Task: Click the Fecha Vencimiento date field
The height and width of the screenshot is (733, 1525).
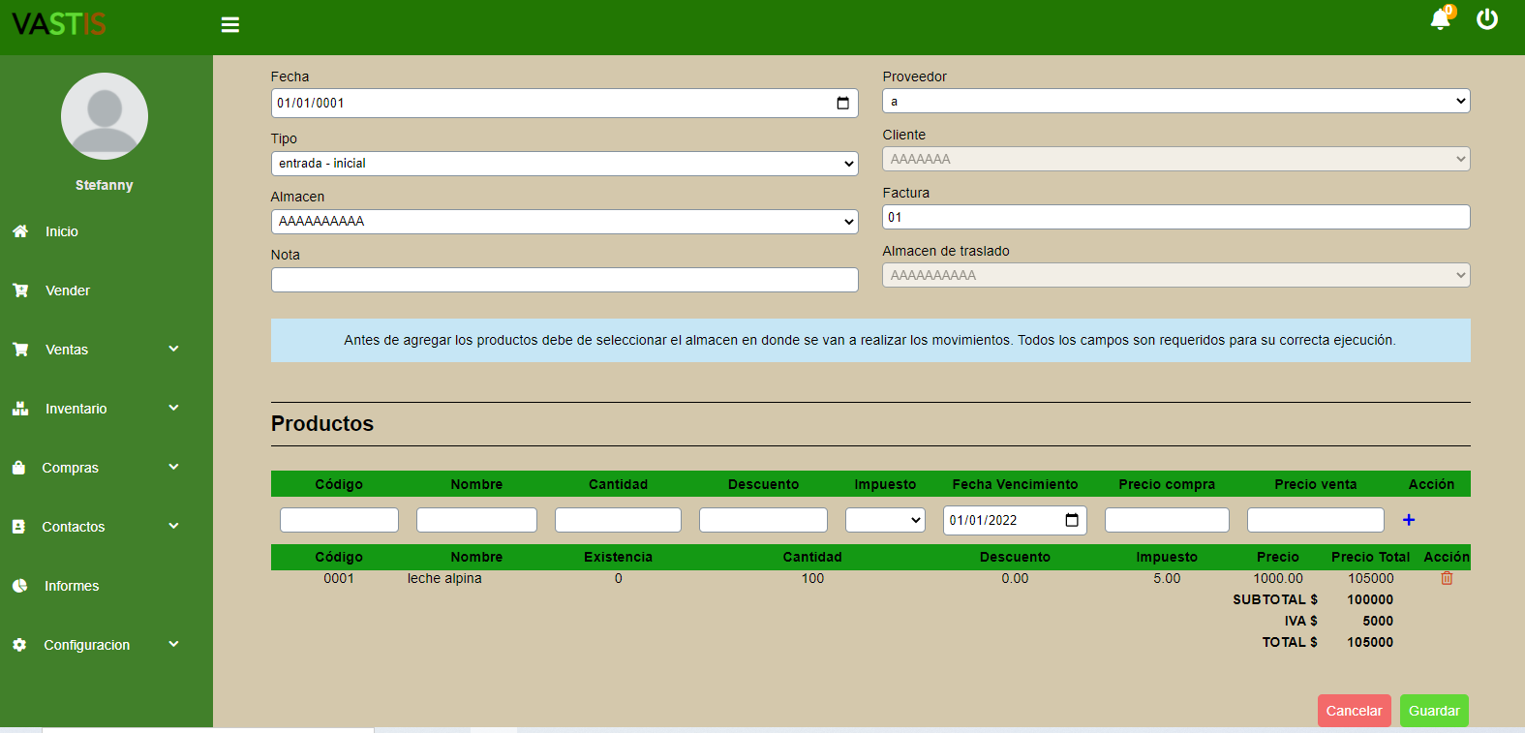Action: pyautogui.click(x=1015, y=520)
